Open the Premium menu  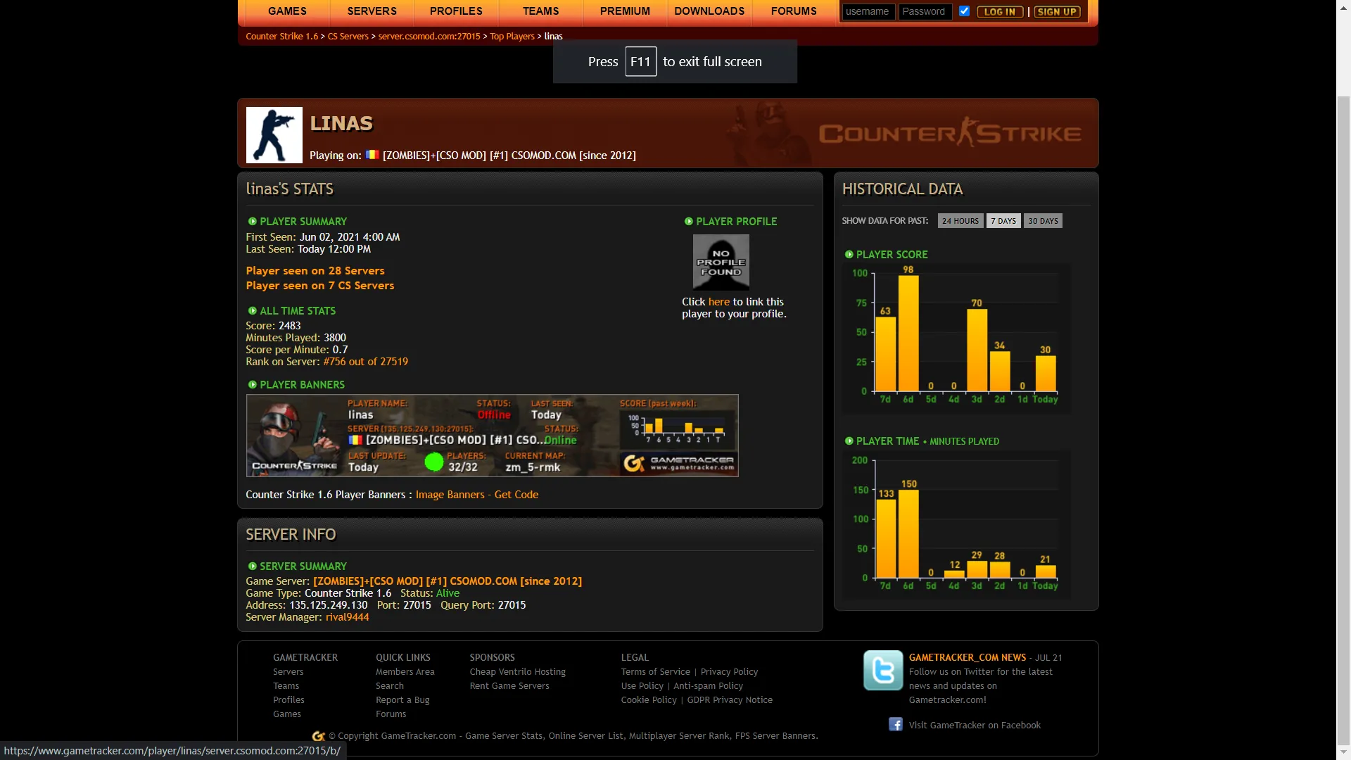[625, 11]
